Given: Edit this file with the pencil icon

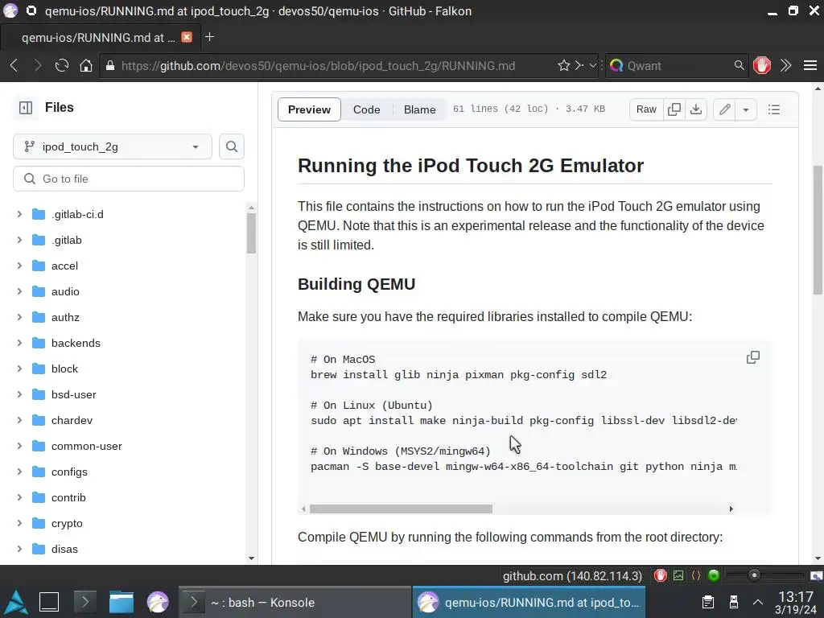Looking at the screenshot, I should click(725, 109).
